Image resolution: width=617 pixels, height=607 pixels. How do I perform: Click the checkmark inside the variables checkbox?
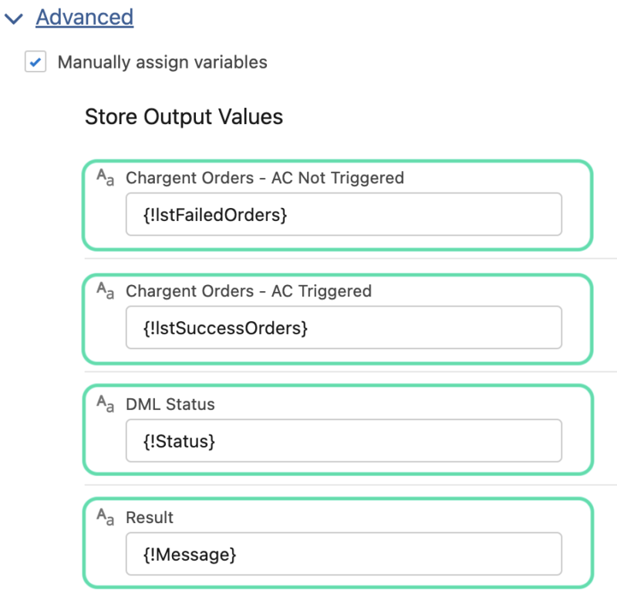coord(35,62)
